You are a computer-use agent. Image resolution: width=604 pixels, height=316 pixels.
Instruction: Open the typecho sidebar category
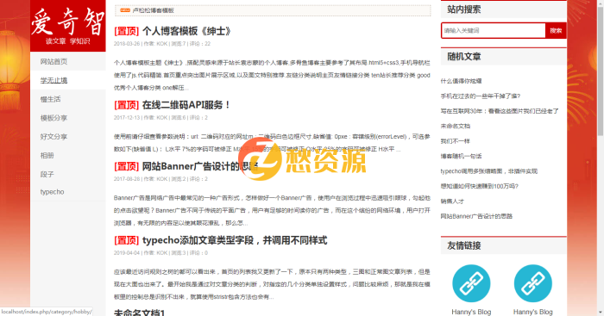pyautogui.click(x=52, y=192)
